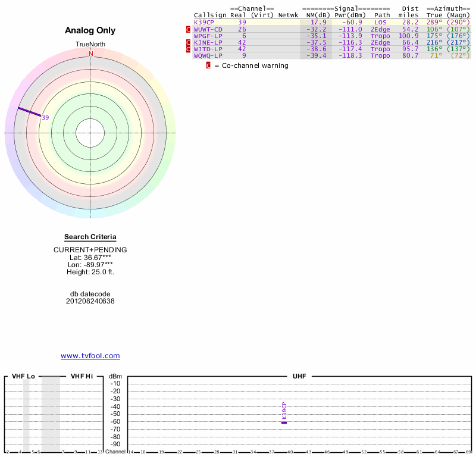This screenshot has width=476, height=457.
Task: Click the K39CP marker in UHF chart
Action: coord(284,422)
